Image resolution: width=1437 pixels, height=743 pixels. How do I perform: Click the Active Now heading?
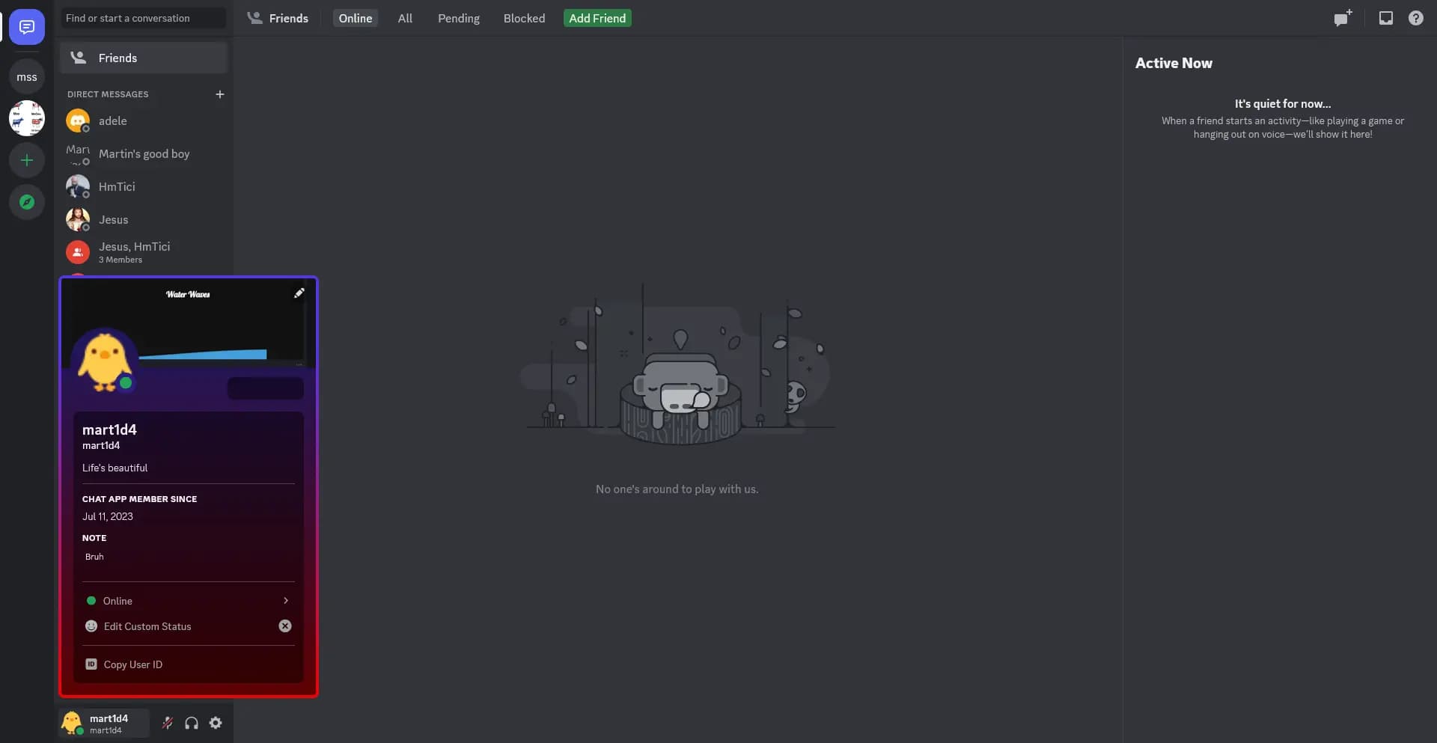click(1174, 64)
